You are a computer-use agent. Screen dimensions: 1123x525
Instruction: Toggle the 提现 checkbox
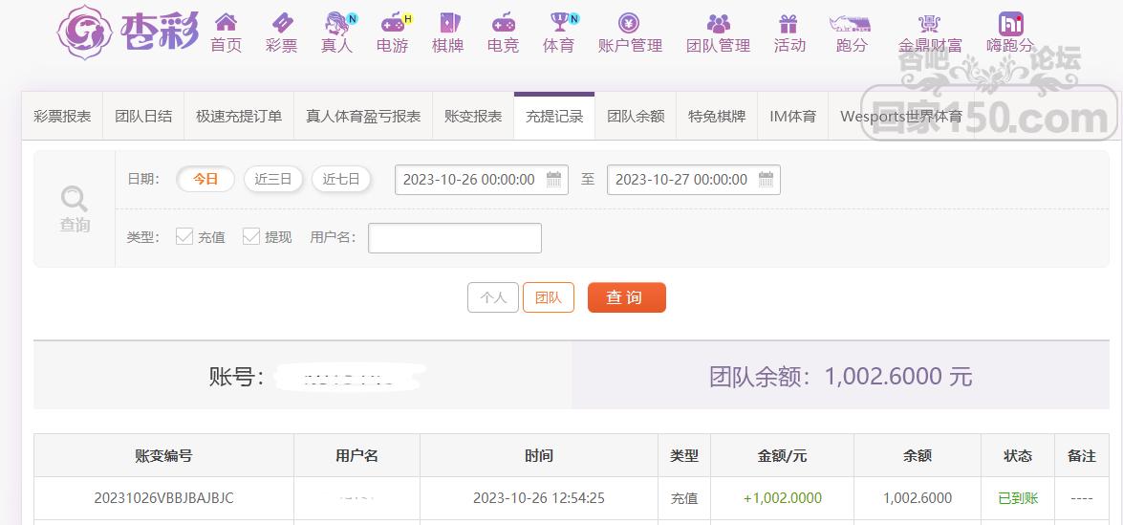click(250, 237)
